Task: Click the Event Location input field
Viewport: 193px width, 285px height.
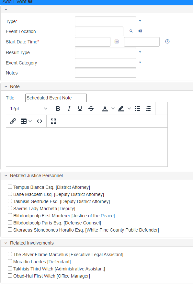Action: (x=99, y=31)
